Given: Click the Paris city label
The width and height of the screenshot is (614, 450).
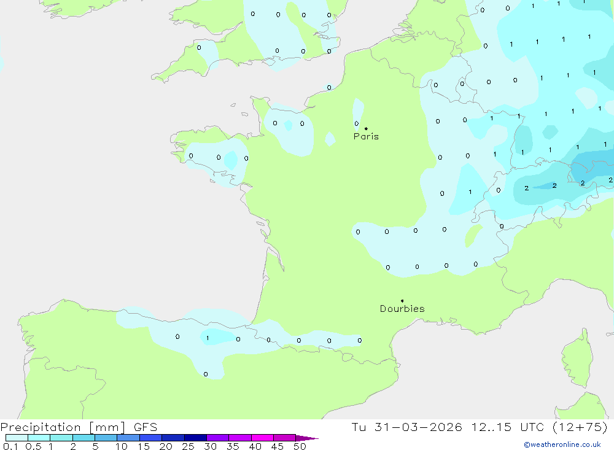Looking at the screenshot, I should (366, 136).
